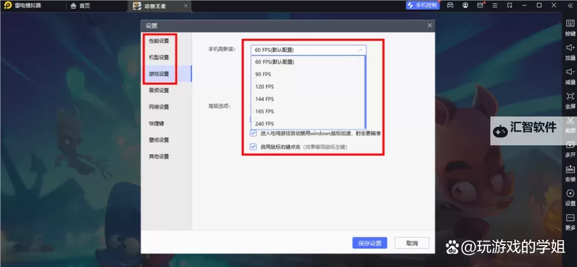Choose 165 FPS refresh rate option

click(307, 111)
